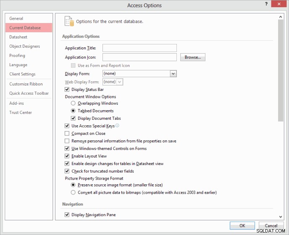Toggle Display Document Tabs checkbox

pyautogui.click(x=73, y=118)
